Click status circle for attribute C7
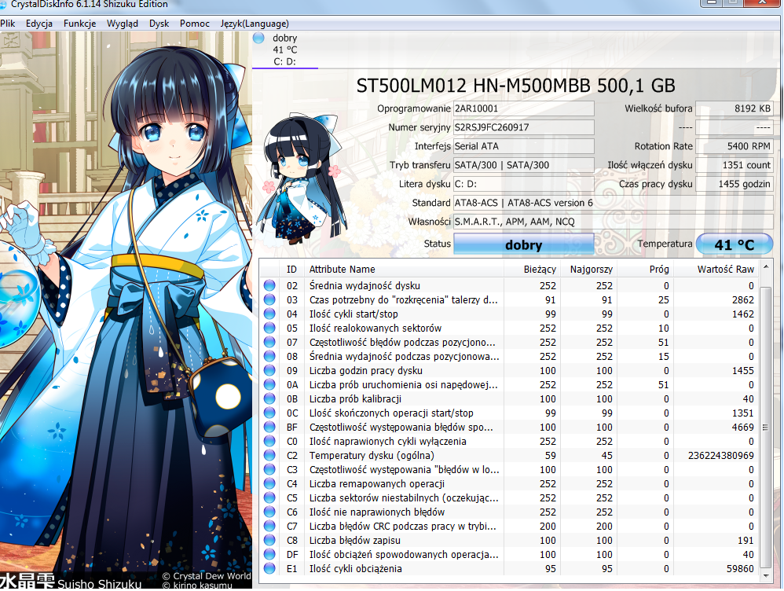The image size is (784, 591). click(x=269, y=526)
